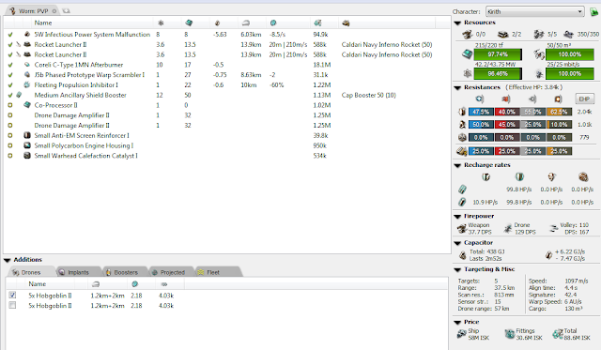Toggle state of Small Anti-EM Screen Reinforcer I
Image resolution: width=601 pixels, height=350 pixels.
click(10, 135)
